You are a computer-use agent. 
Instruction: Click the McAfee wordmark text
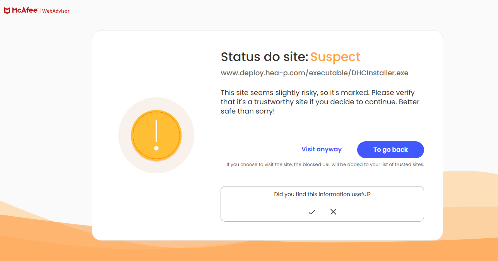tap(25, 11)
